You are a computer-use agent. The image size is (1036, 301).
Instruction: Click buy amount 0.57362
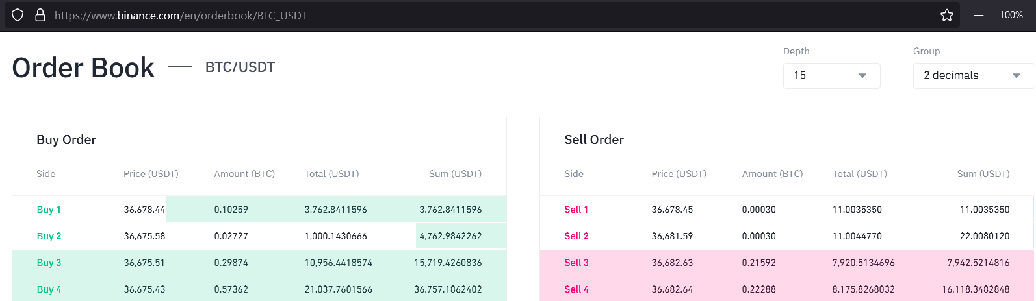[231, 289]
